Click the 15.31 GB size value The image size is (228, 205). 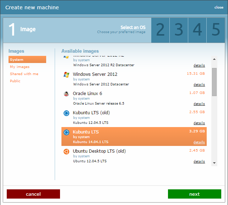pyautogui.click(x=196, y=74)
